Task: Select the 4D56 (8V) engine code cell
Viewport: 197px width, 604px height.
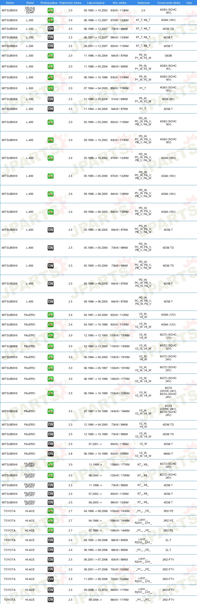Action: tap(168, 99)
